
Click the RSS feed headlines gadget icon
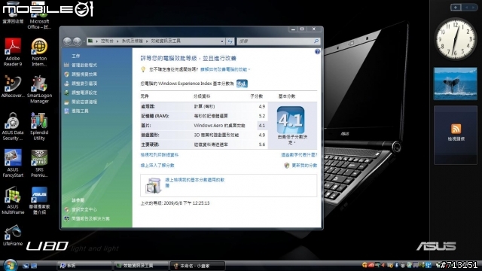456,129
